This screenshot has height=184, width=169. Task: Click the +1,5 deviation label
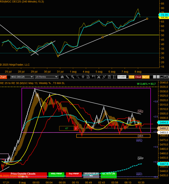[156, 147]
